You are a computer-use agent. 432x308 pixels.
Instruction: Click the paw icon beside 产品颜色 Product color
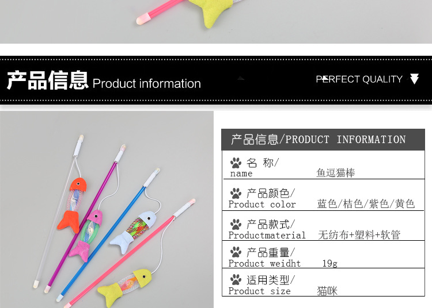[236, 193]
